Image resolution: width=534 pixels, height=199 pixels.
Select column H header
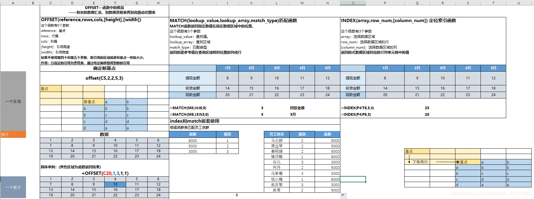[x=158, y=3]
